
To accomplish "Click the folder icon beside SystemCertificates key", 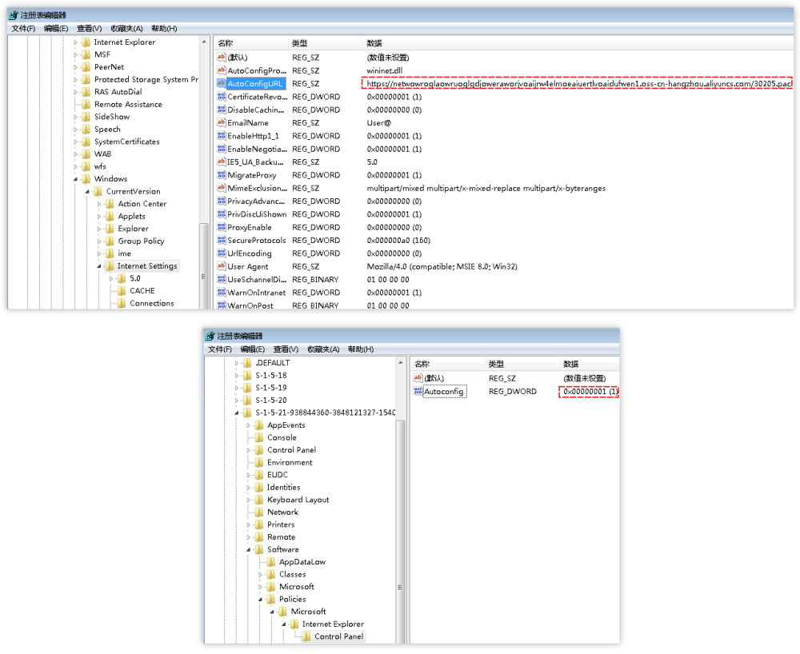I will (86, 142).
